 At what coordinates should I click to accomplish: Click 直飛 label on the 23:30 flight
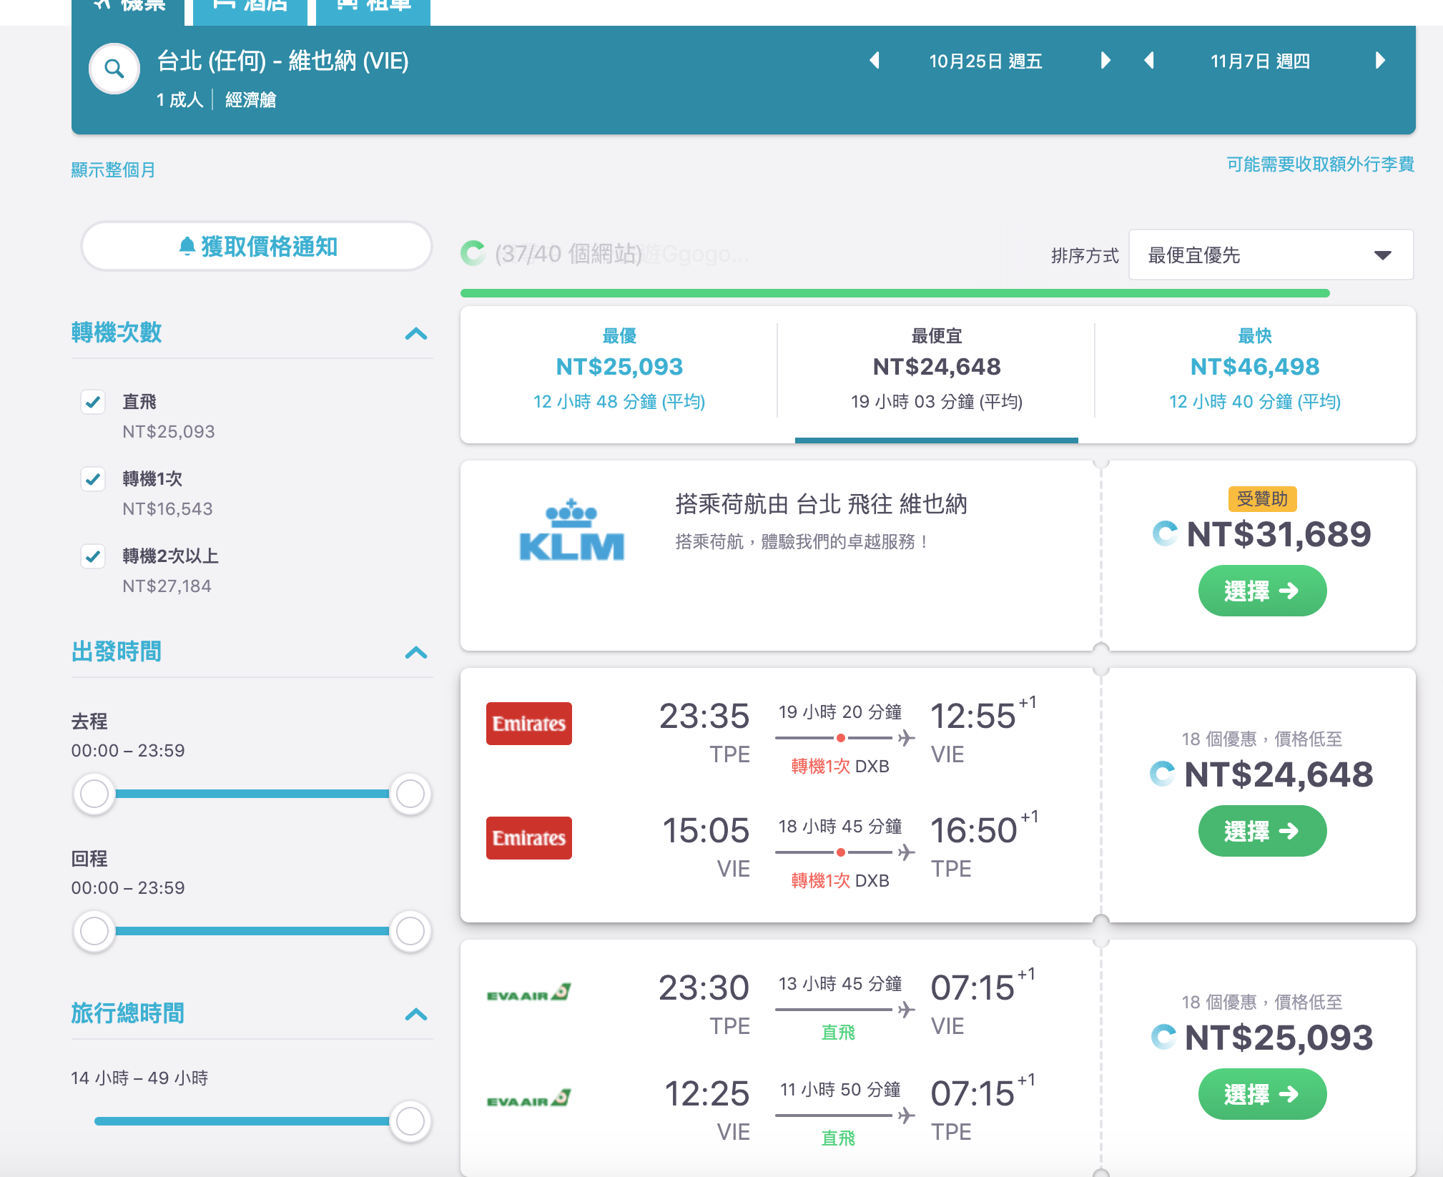tap(838, 1033)
